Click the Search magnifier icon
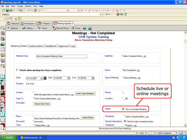Screen dimensions: 187x140 (125, 14)
